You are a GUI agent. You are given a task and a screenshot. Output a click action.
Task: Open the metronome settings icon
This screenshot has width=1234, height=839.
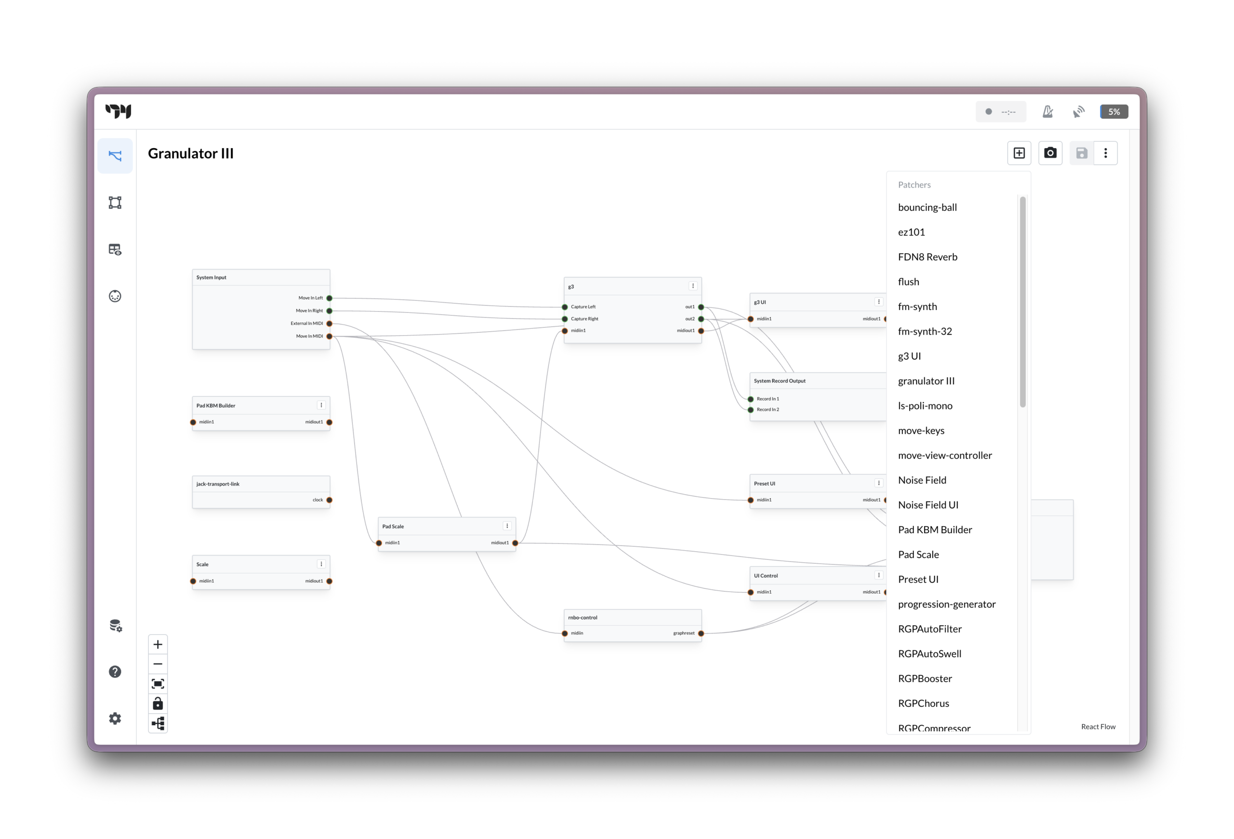(x=1047, y=111)
